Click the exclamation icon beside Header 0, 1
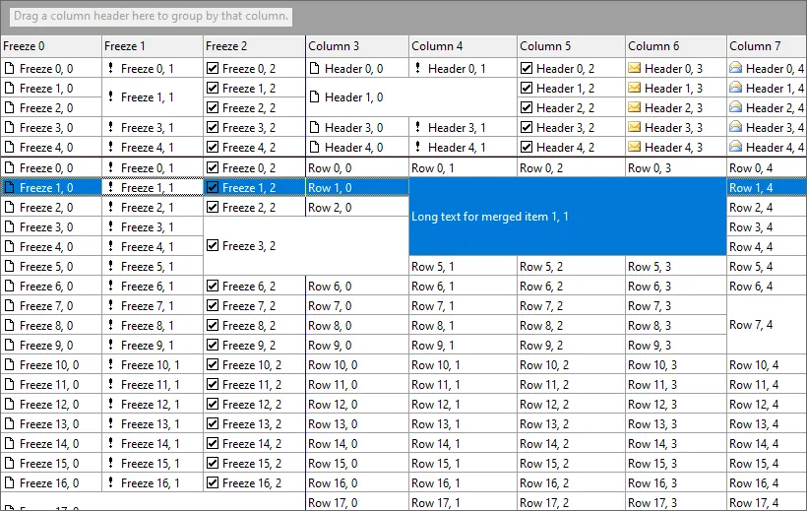 coord(418,69)
